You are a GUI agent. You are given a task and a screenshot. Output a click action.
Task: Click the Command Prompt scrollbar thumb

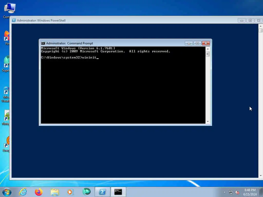coord(208,54)
